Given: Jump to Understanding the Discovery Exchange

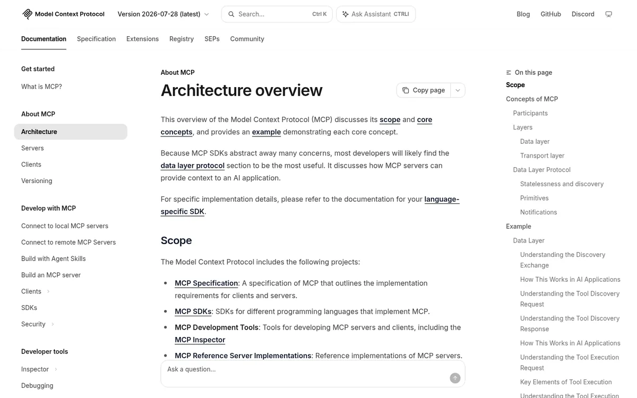Looking at the screenshot, I should tap(563, 260).
